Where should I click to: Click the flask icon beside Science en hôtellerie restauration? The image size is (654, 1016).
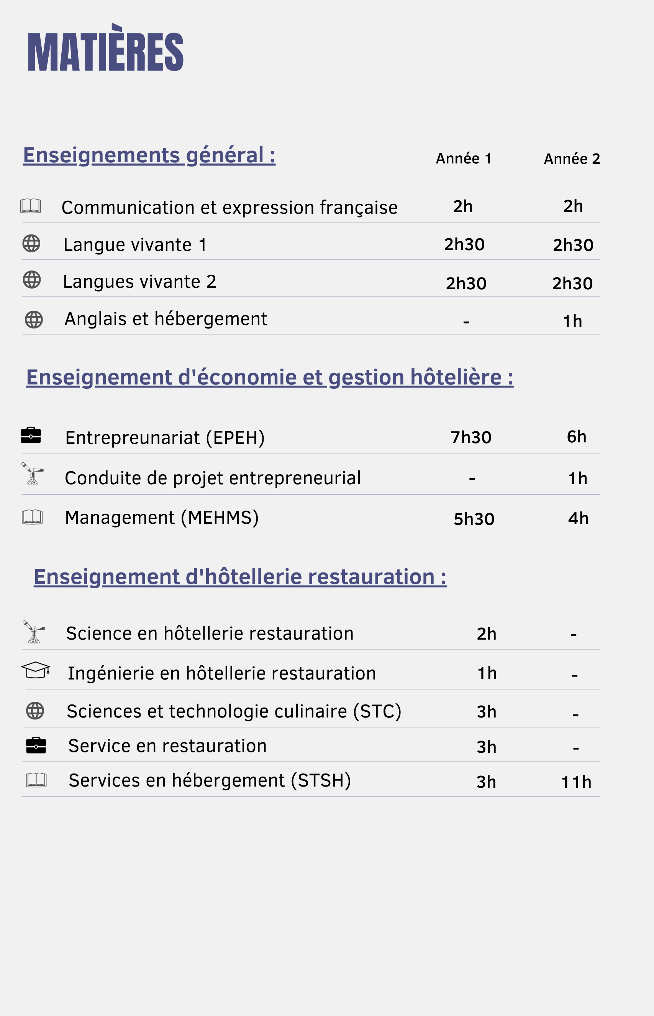(x=34, y=632)
